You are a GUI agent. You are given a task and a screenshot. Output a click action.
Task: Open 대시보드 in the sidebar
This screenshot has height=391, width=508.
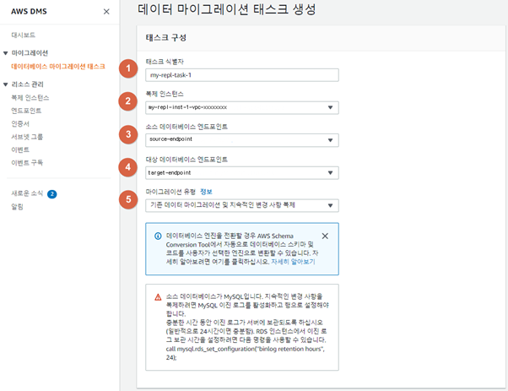pyautogui.click(x=24, y=35)
